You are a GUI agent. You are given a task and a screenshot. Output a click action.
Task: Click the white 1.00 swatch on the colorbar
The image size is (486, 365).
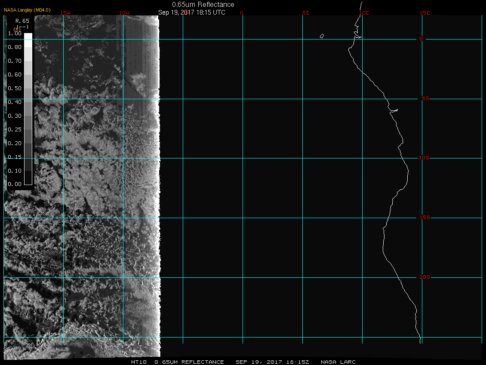28,36
